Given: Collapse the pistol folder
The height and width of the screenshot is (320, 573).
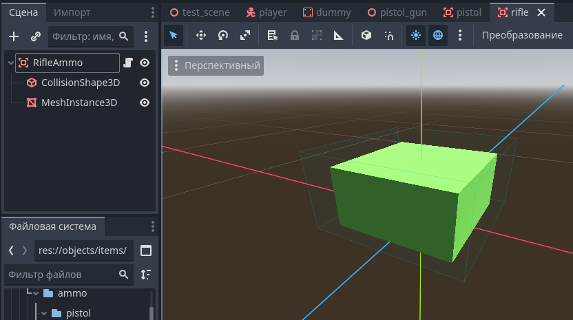Looking at the screenshot, I should tap(44, 313).
